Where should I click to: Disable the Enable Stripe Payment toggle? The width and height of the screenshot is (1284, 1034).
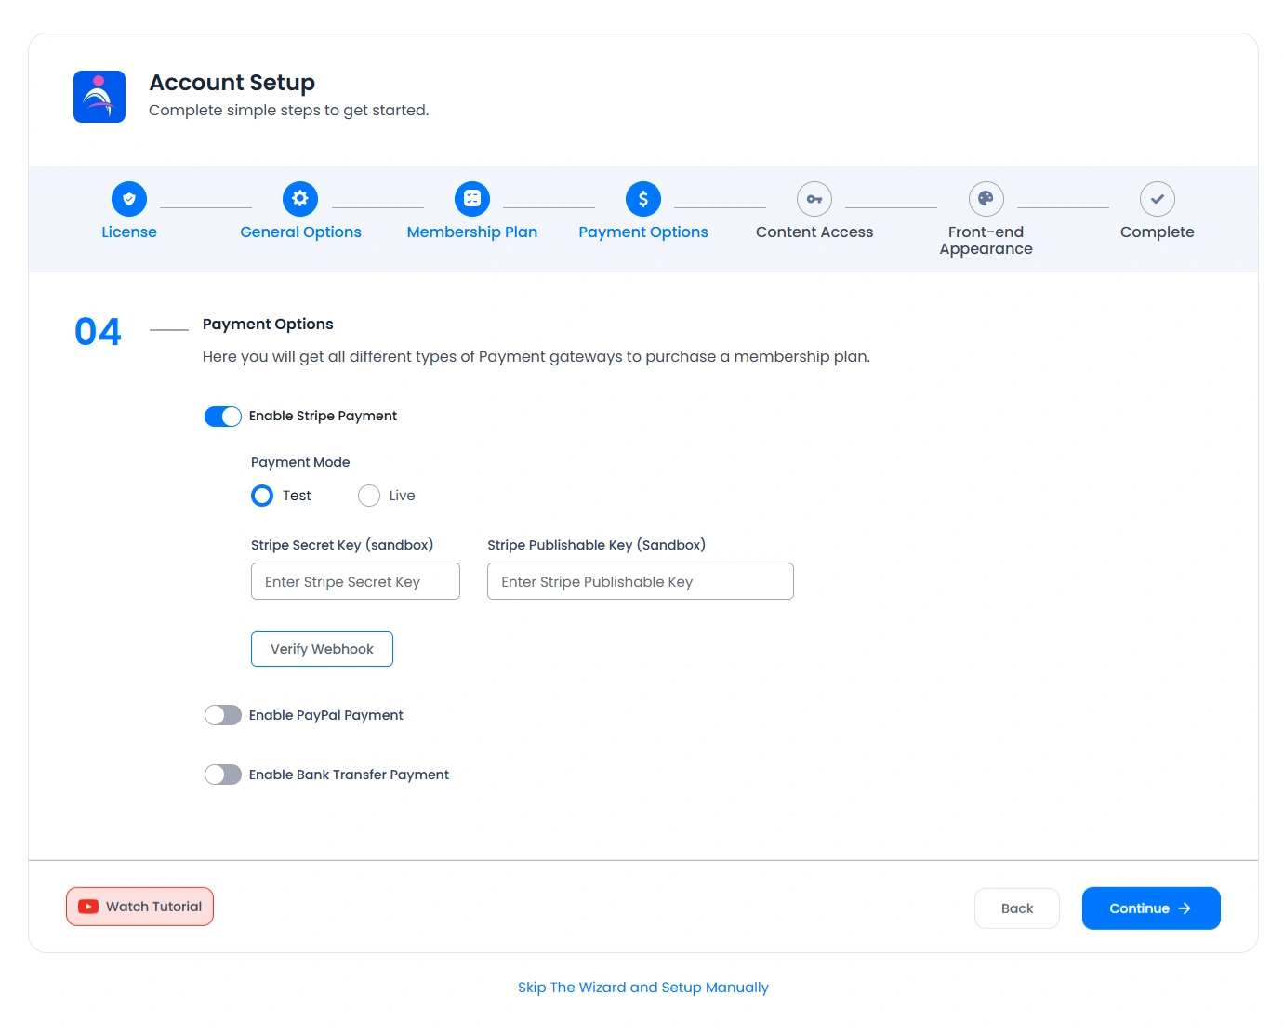pos(222,416)
